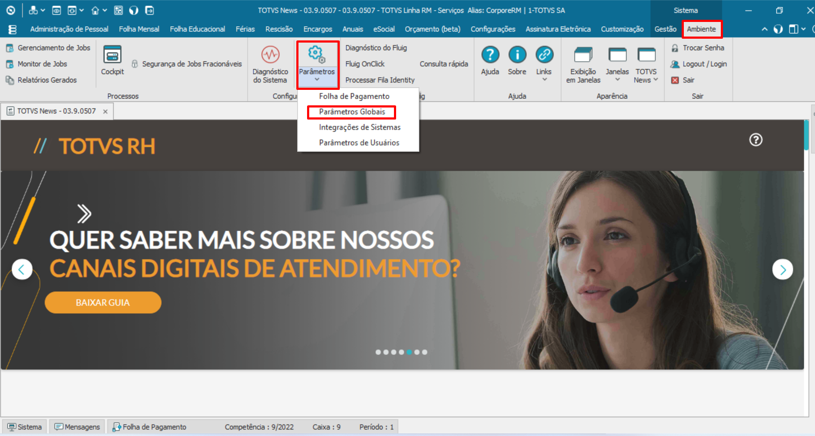Expand the Janelas dropdown arrow
This screenshot has height=436, width=815.
pyautogui.click(x=617, y=80)
